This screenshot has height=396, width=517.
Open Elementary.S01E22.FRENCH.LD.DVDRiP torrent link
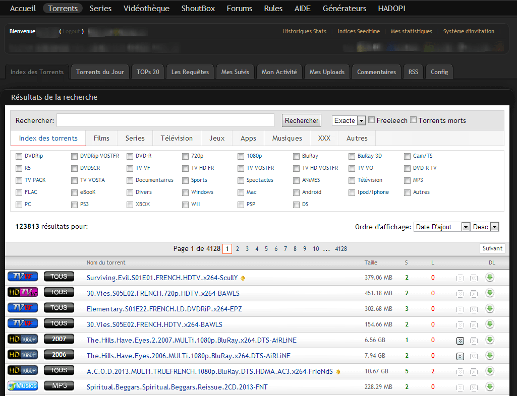pyautogui.click(x=164, y=309)
